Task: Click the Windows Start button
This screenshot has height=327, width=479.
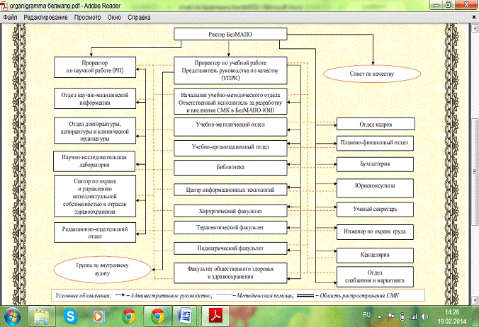Action: point(12,315)
